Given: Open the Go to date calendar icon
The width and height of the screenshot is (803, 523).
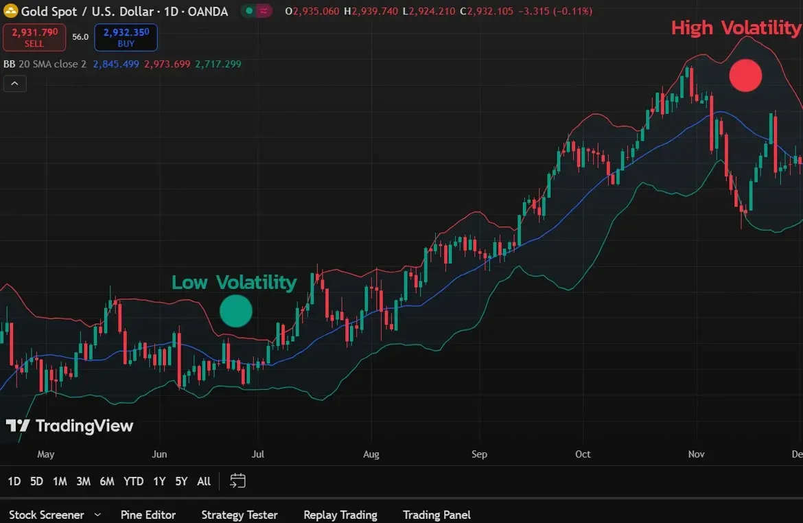Looking at the screenshot, I should click(x=237, y=481).
